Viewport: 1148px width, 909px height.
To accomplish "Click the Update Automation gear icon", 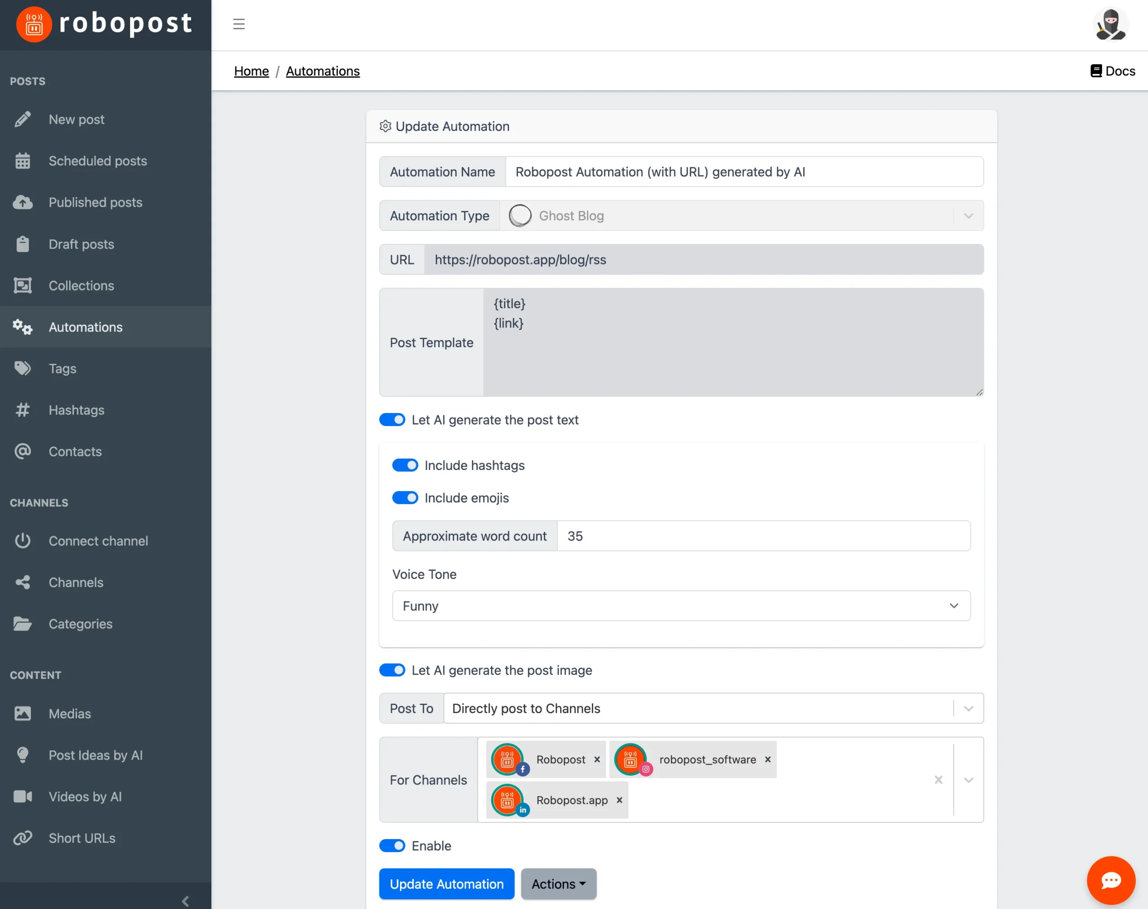I will tap(385, 126).
